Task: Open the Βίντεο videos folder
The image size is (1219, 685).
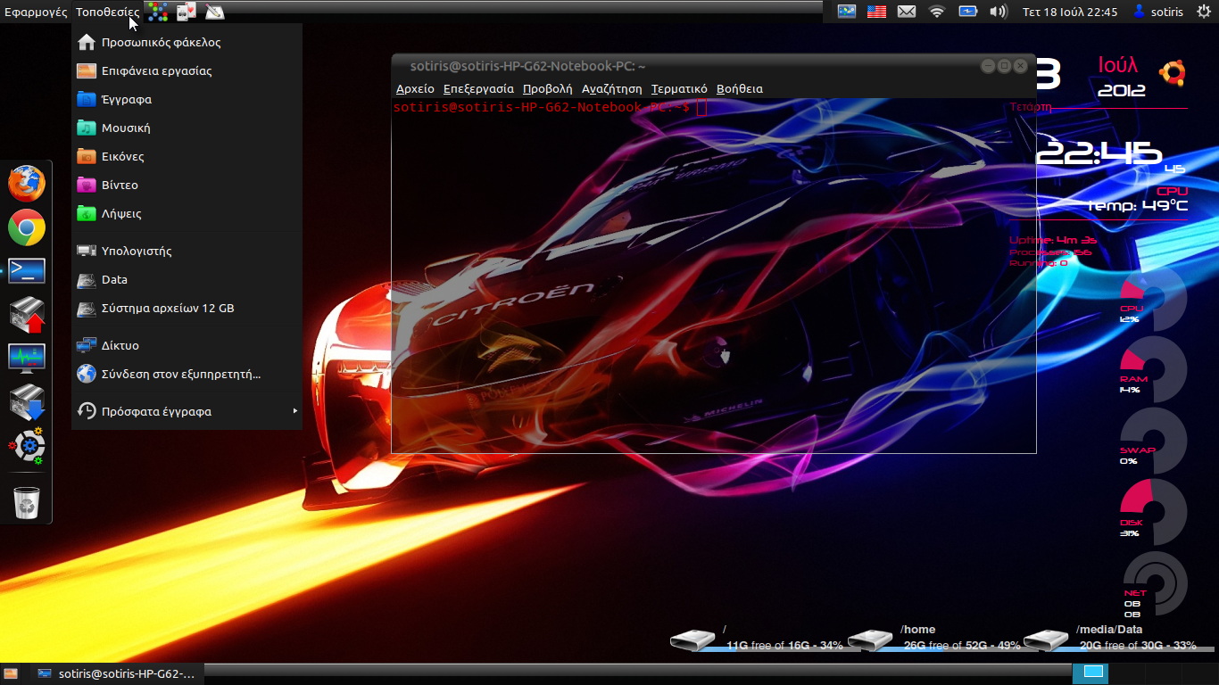Action: (x=187, y=185)
